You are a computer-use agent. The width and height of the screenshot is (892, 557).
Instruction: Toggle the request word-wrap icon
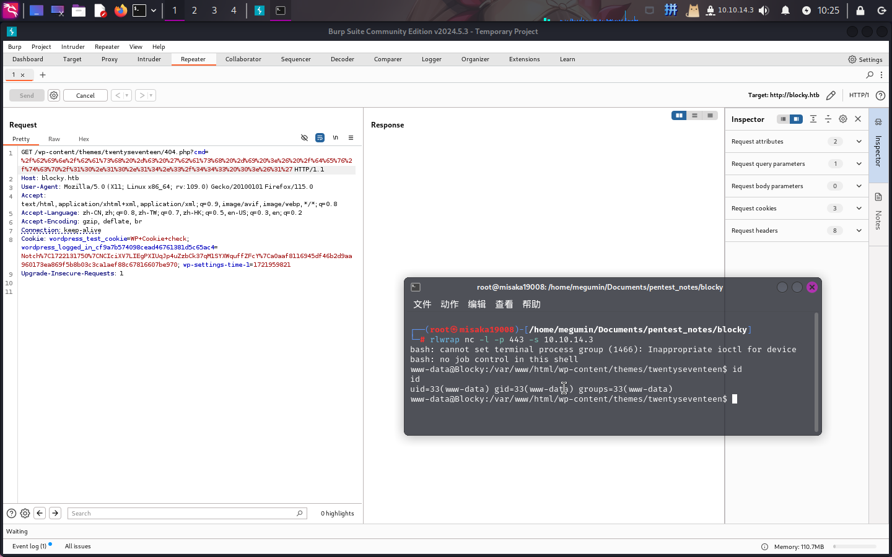click(320, 138)
